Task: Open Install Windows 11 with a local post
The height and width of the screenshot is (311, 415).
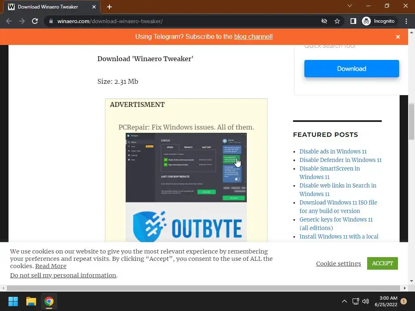Action: pyautogui.click(x=339, y=236)
